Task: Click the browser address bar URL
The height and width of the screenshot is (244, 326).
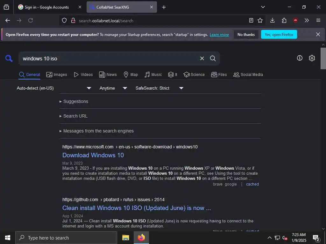Action: pyautogui.click(x=162, y=21)
